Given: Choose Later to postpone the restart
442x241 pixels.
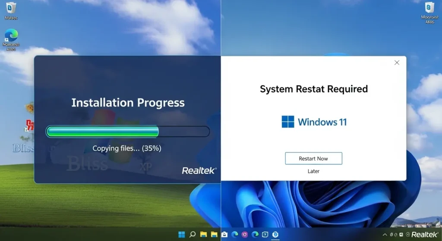Looking at the screenshot, I should [313, 171].
